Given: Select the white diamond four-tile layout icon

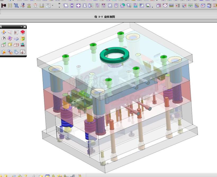Looking at the screenshot, I should (x=165, y=6).
